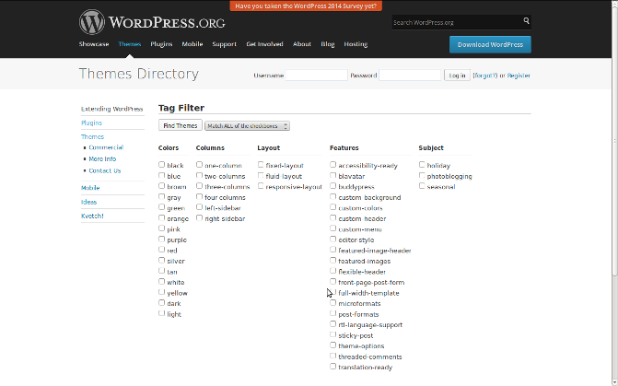This screenshot has width=618, height=386.
Task: Check the sticky-post checkbox
Action: click(333, 334)
